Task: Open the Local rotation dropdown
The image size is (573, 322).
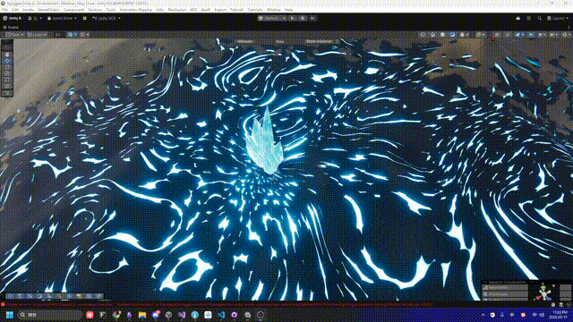Action: pyautogui.click(x=38, y=35)
